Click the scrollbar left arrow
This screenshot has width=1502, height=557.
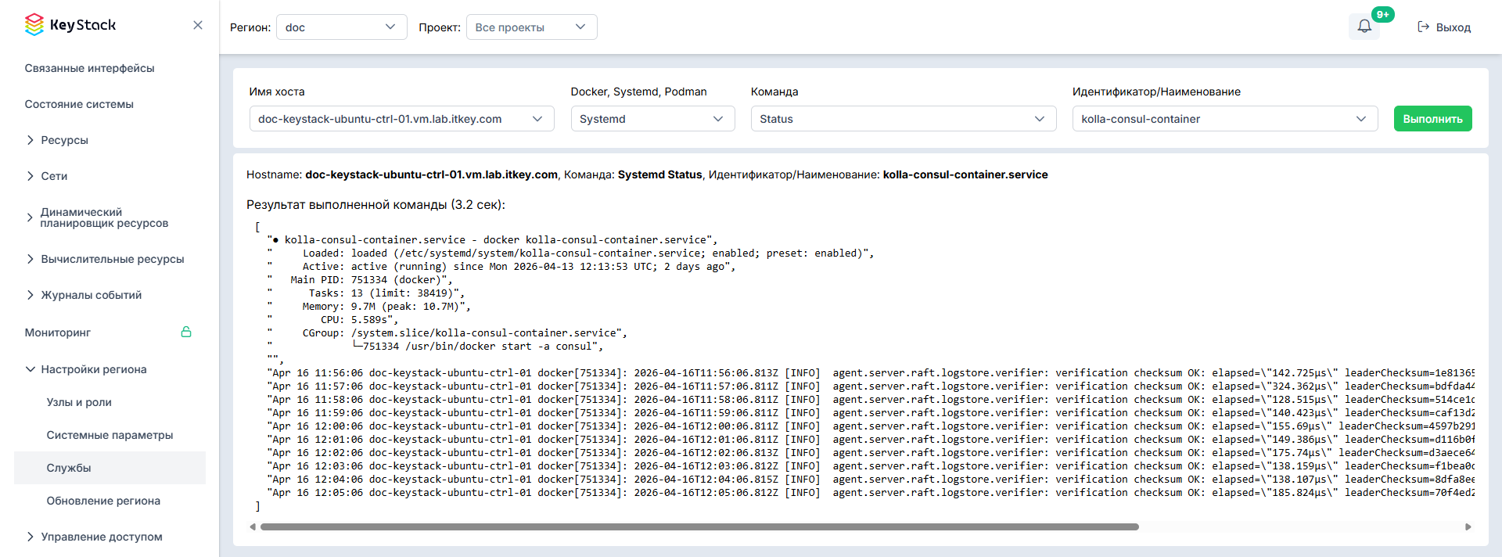pos(253,527)
